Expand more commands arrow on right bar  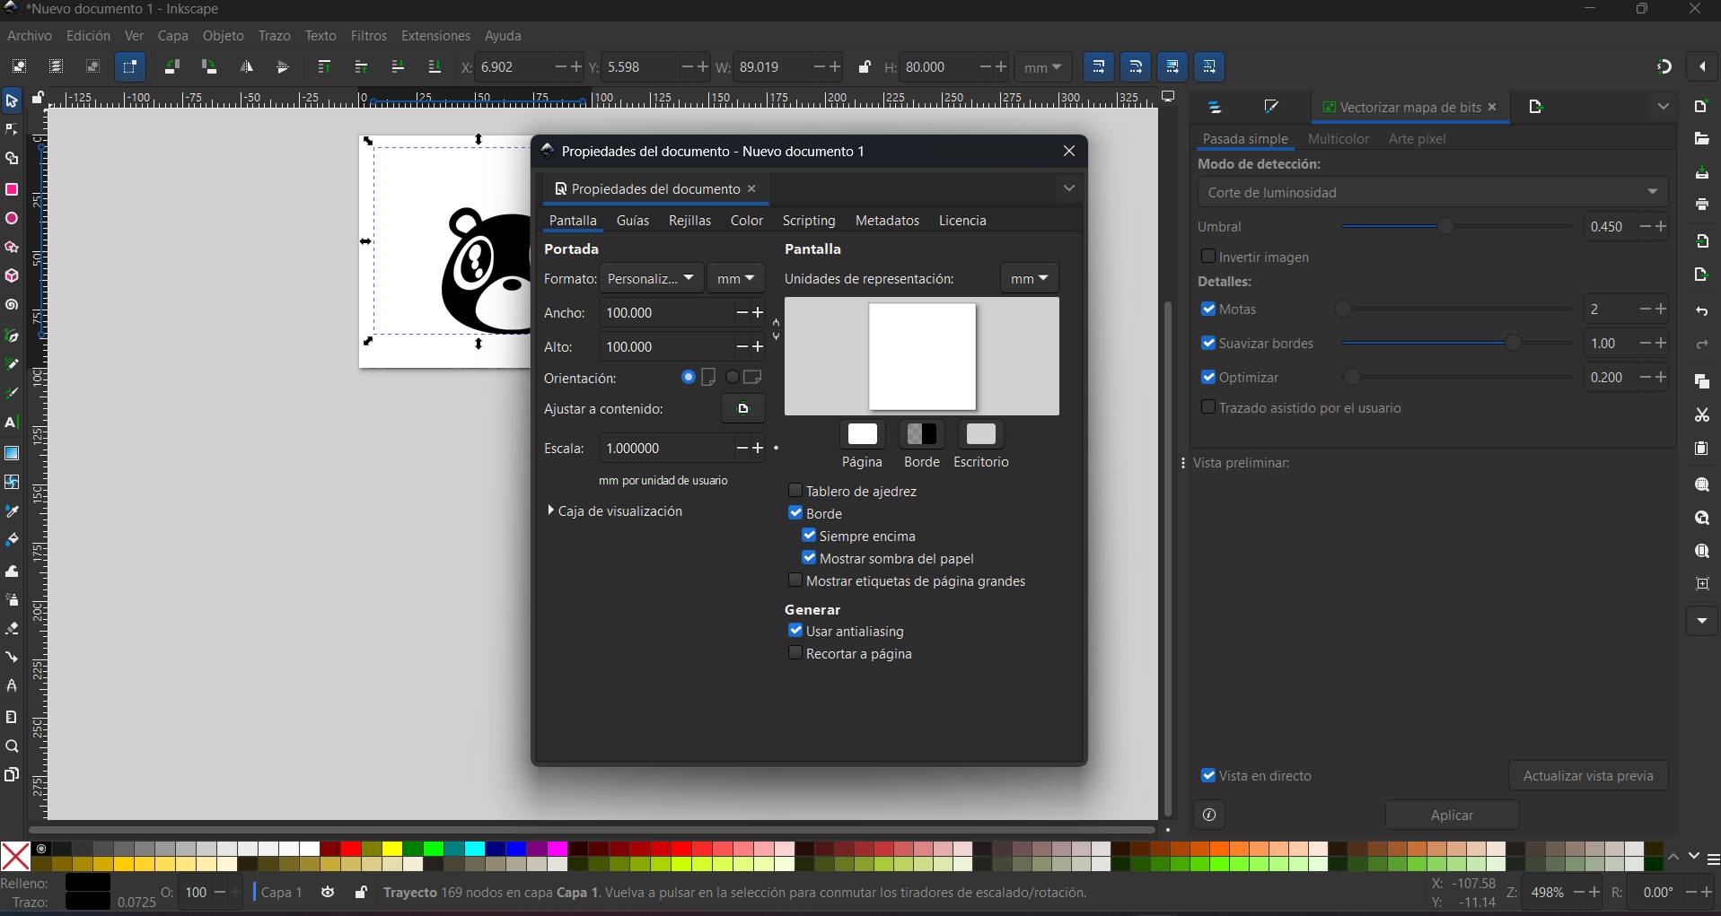point(1701,620)
